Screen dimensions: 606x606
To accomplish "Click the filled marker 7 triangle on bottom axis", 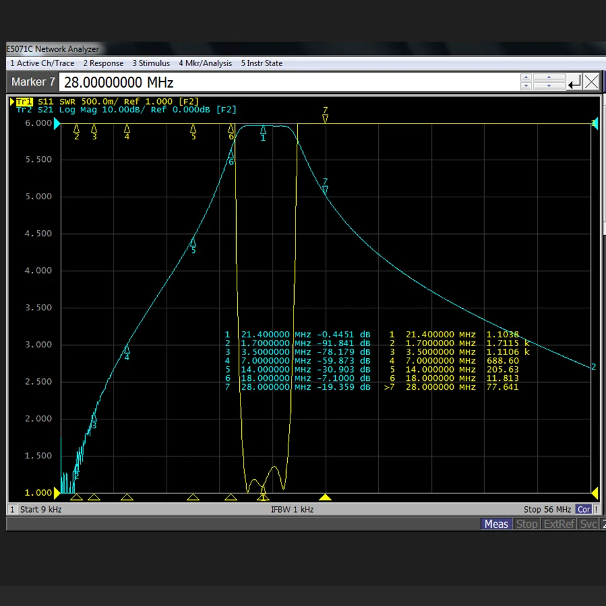I will tap(325, 497).
